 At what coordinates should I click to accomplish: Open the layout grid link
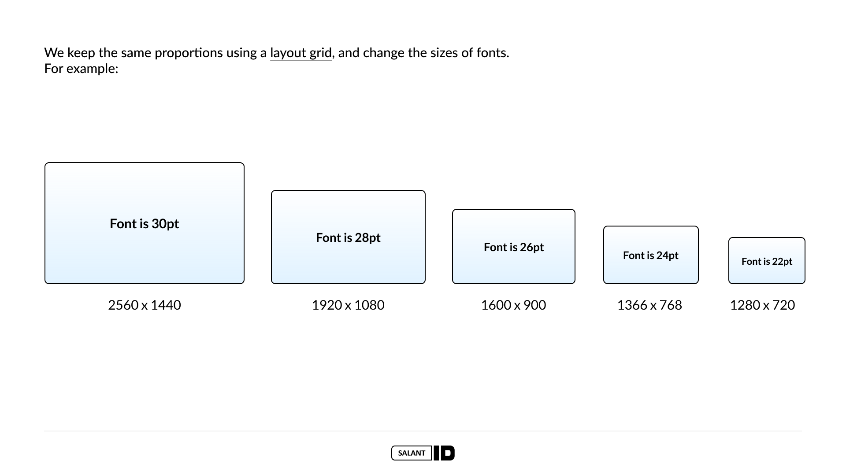(301, 53)
